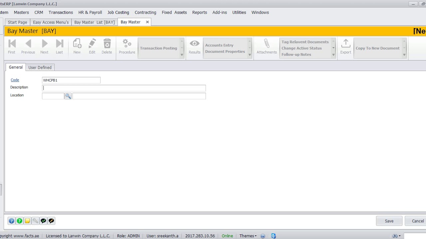Viewport: 426px width, 239px height.
Task: Click the wrench tool icon
Action: pyautogui.click(x=35, y=221)
